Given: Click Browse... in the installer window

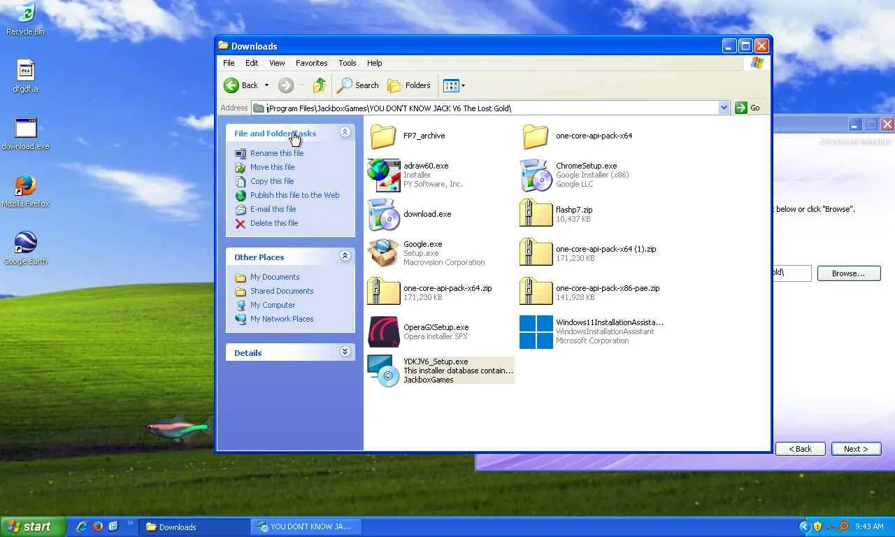Looking at the screenshot, I should click(848, 273).
